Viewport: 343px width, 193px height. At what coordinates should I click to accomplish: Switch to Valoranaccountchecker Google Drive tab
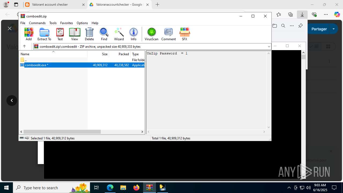click(120, 5)
